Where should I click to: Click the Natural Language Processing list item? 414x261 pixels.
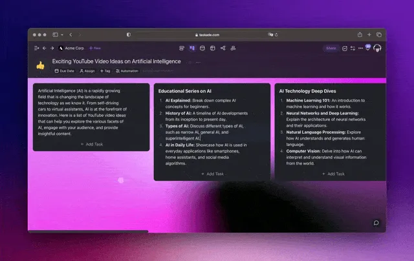[x=325, y=138]
